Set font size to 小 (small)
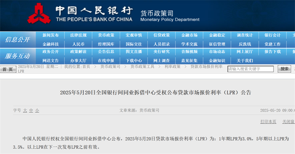The height and width of the screenshot is (154, 295). [x=37, y=110]
